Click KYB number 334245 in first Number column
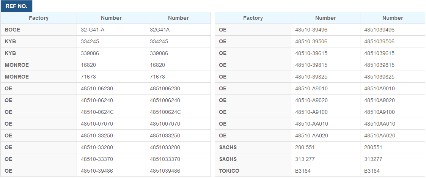The image size is (426, 178). 112,41
